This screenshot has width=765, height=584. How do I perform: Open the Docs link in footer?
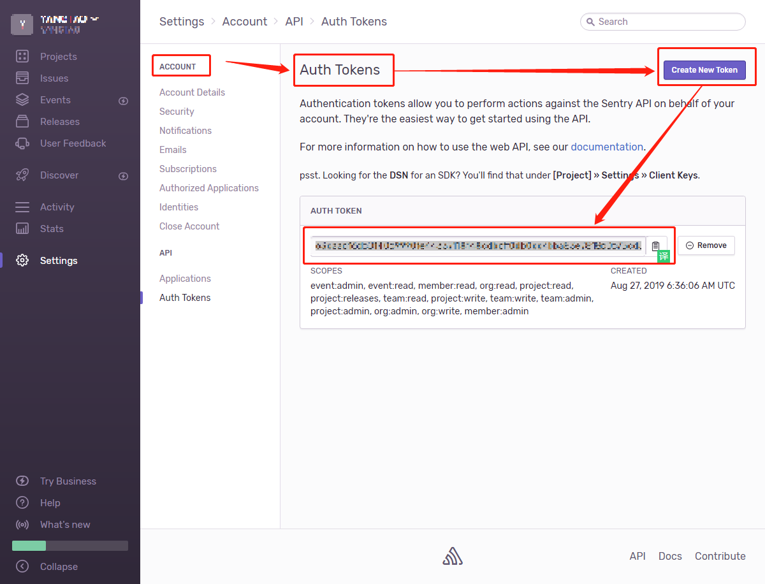pyautogui.click(x=670, y=557)
